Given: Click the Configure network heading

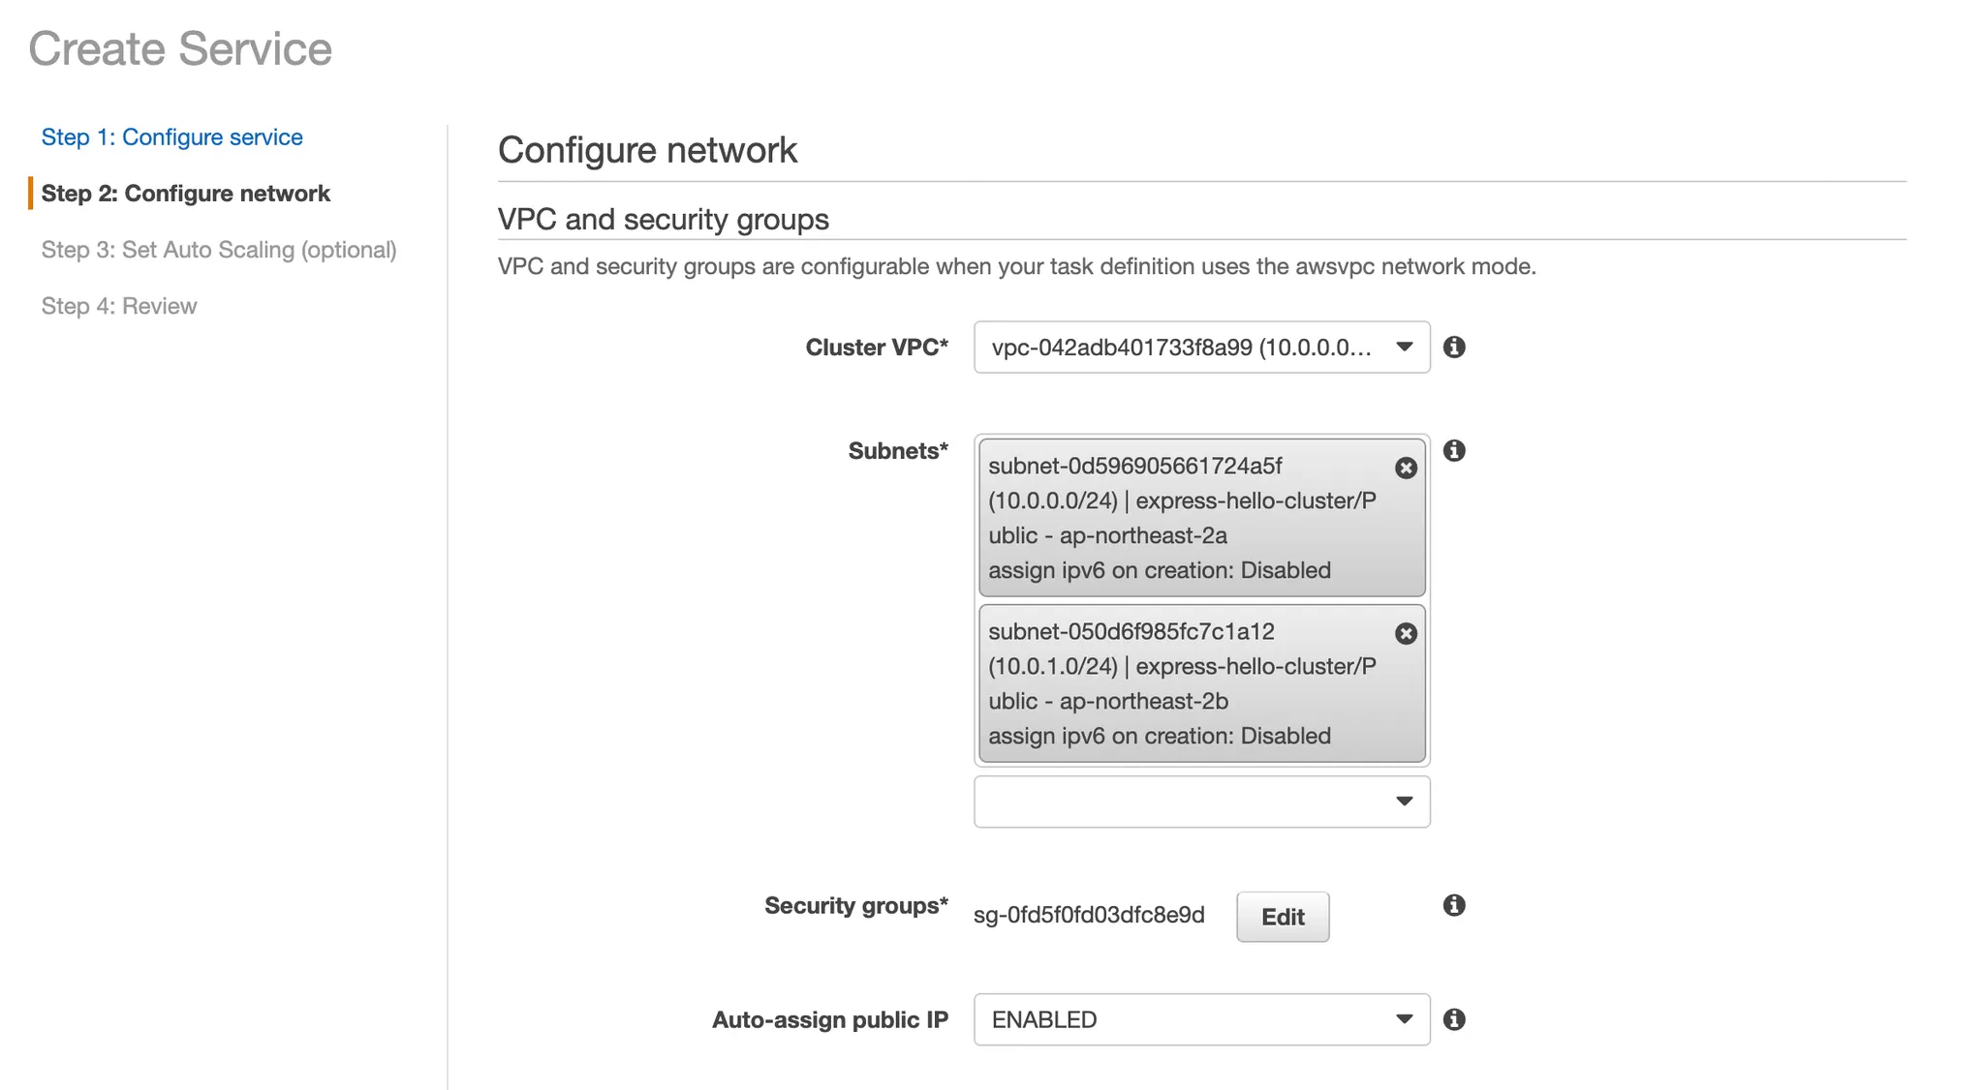Looking at the screenshot, I should [647, 150].
